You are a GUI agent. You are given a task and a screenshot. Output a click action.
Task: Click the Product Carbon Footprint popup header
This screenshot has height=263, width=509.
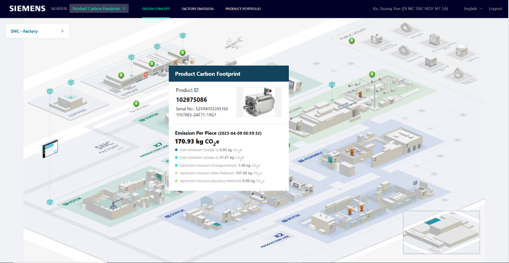(x=229, y=74)
